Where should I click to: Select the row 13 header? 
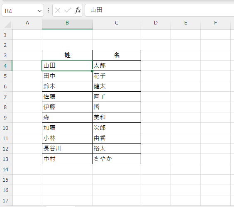pos(6,159)
